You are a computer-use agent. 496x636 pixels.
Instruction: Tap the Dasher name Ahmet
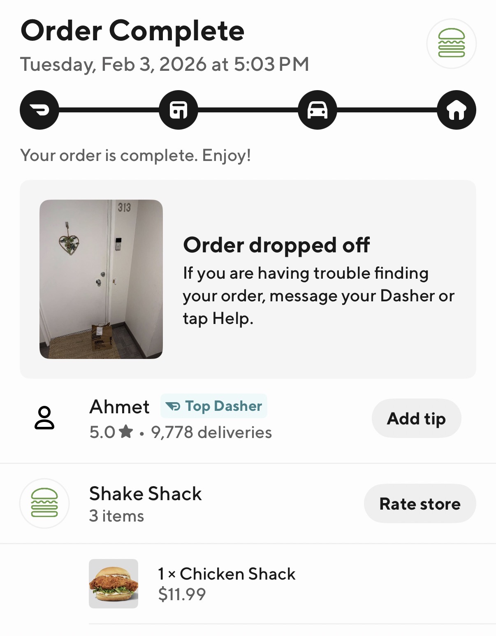tap(119, 407)
